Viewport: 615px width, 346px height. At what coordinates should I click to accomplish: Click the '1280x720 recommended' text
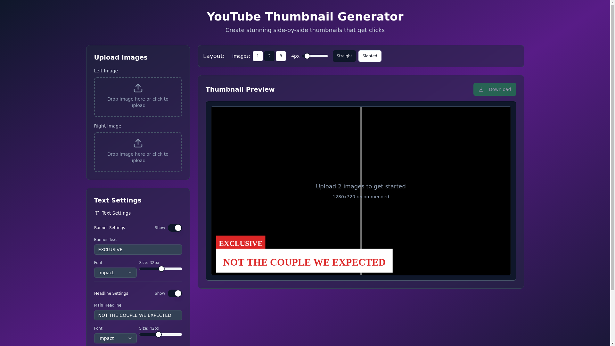point(361,197)
